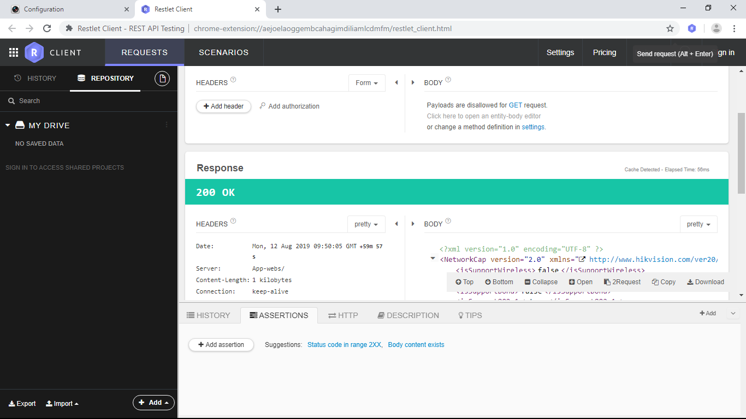Click in the repository Search field

click(x=87, y=101)
